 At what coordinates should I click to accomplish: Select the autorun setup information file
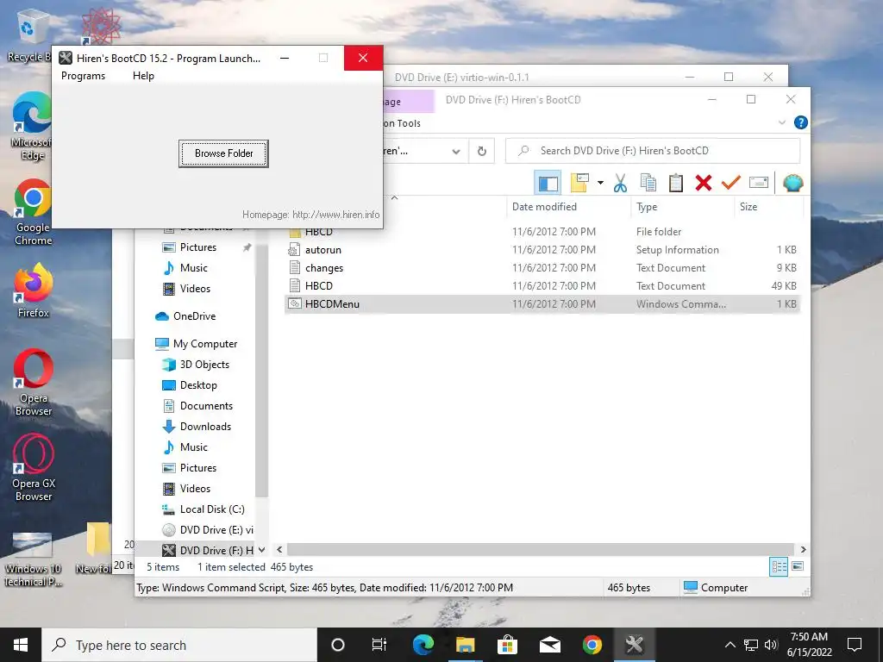(x=542, y=249)
